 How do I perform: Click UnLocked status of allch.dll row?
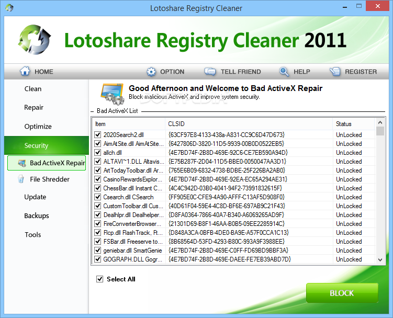[x=349, y=153]
